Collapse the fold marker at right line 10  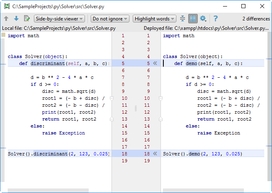click(x=161, y=98)
